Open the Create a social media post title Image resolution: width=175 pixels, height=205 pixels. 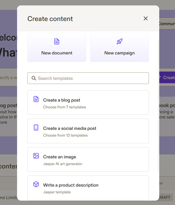[70, 128]
